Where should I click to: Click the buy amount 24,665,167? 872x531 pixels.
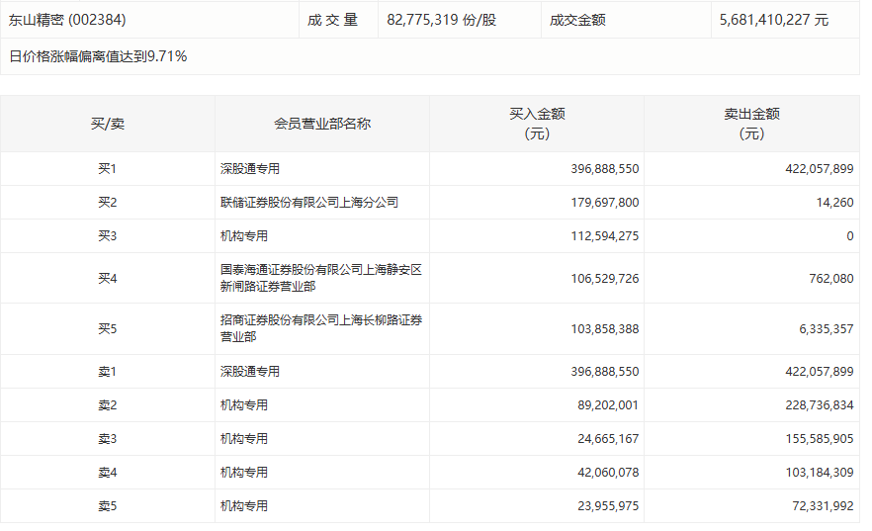pyautogui.click(x=608, y=439)
